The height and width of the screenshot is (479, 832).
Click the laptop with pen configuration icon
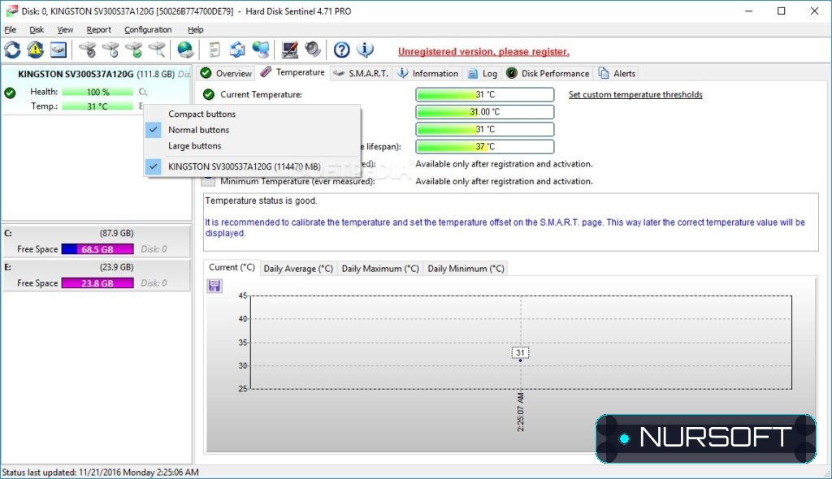pyautogui.click(x=290, y=50)
